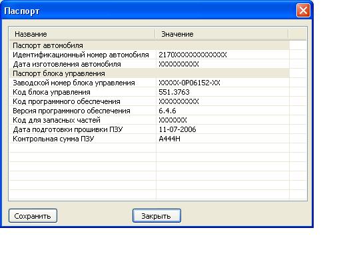Select Контрольная сумма ПЗУ row
Image resolution: width=341 pixels, height=256 pixels.
[149, 139]
